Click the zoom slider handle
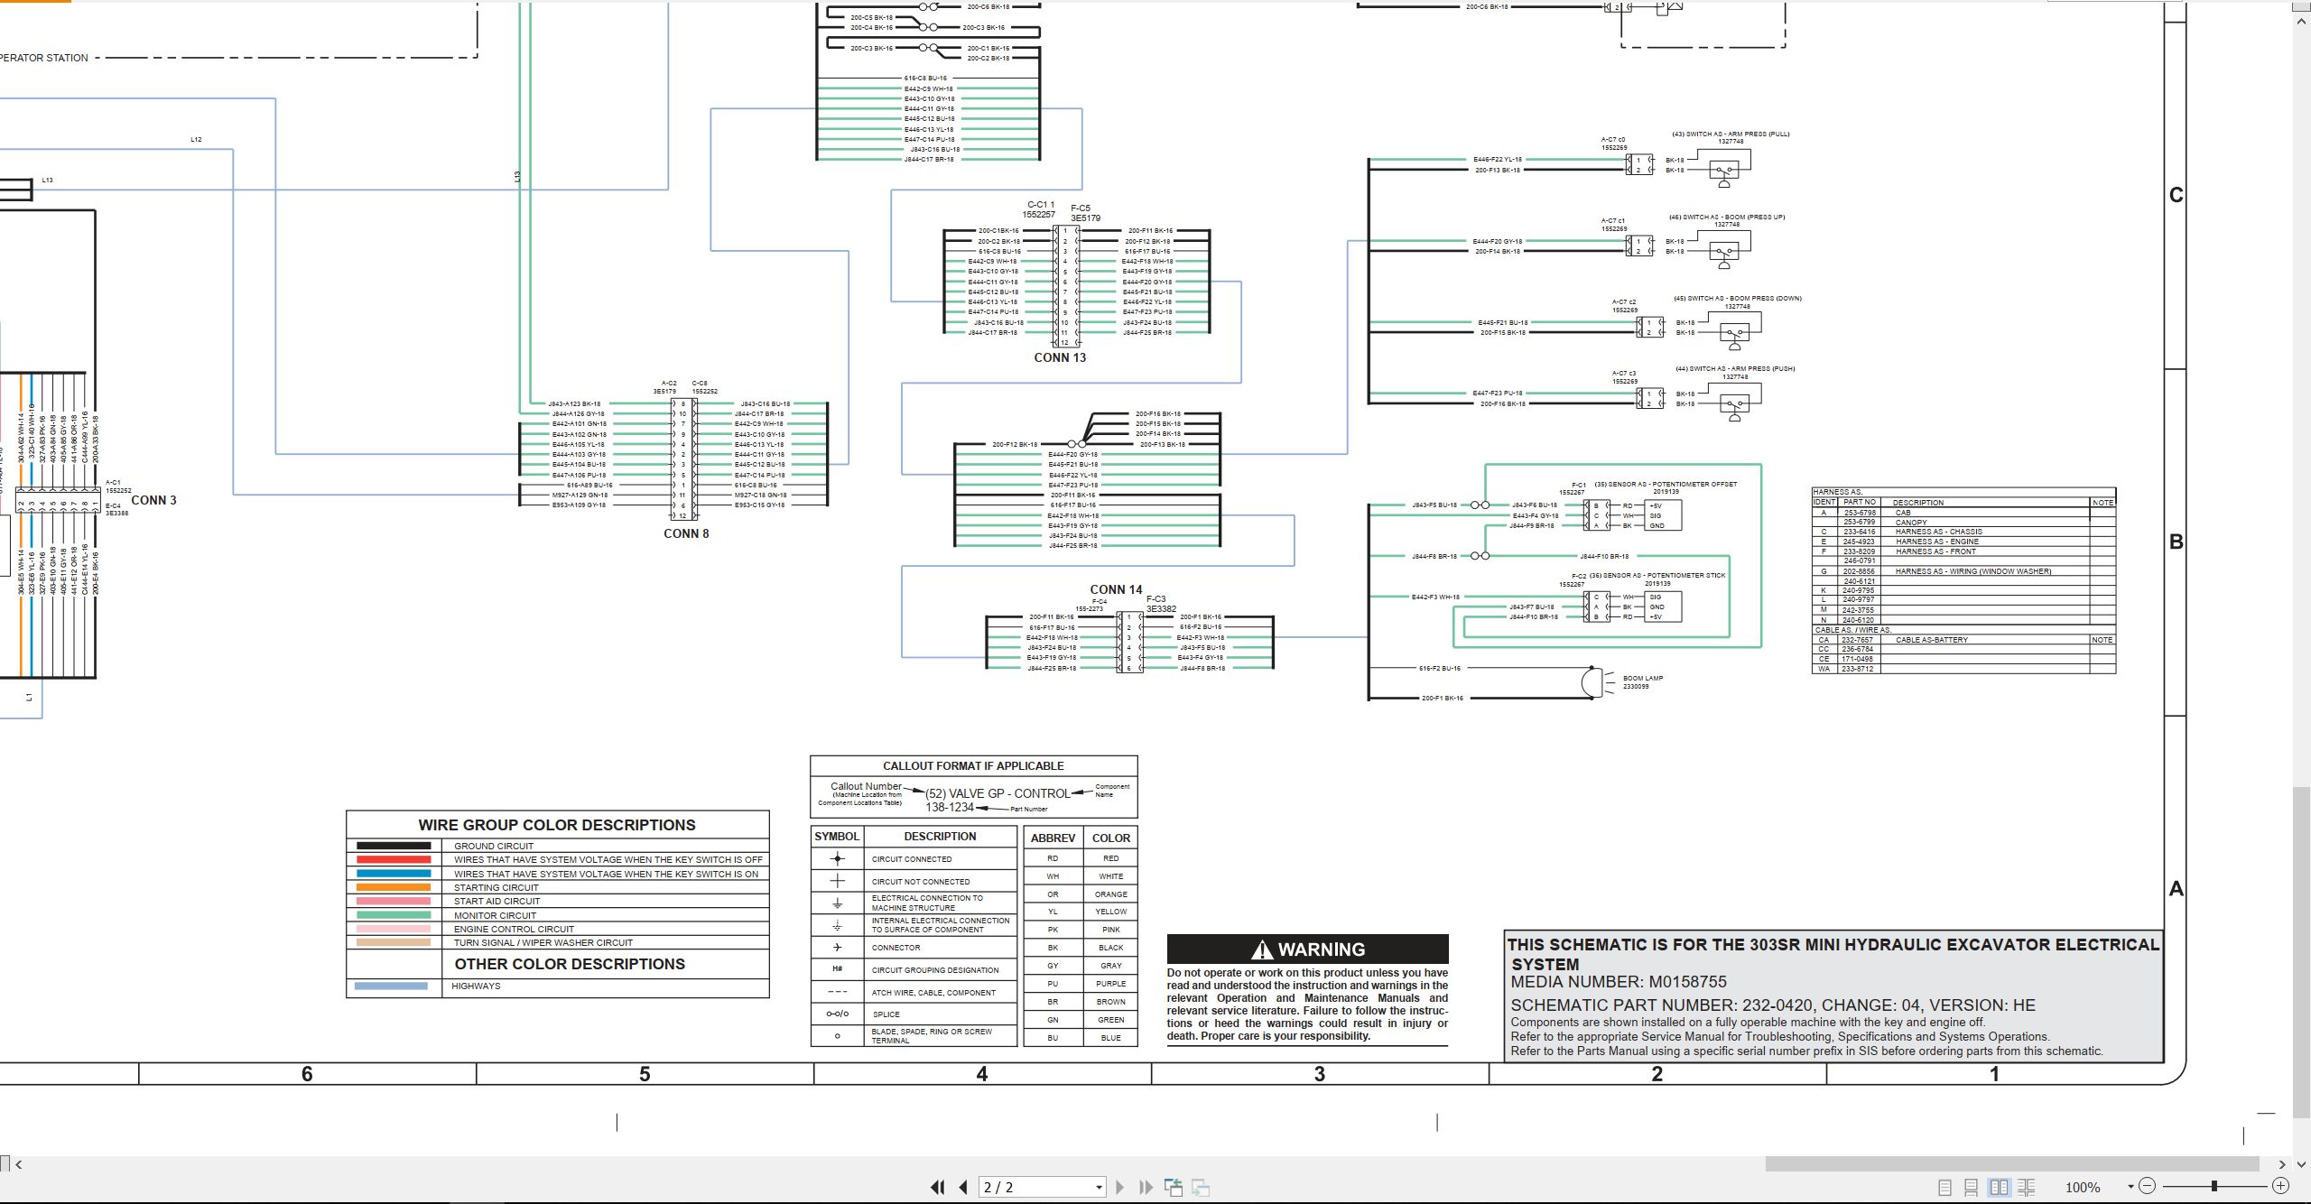 pos(2214,1186)
